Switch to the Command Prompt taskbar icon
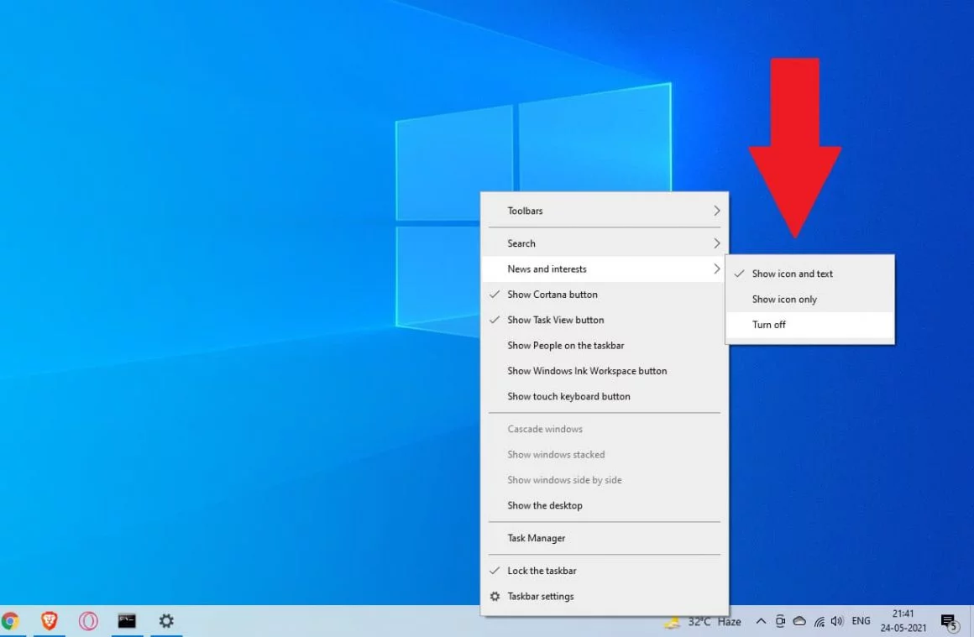974x637 pixels. 127,621
